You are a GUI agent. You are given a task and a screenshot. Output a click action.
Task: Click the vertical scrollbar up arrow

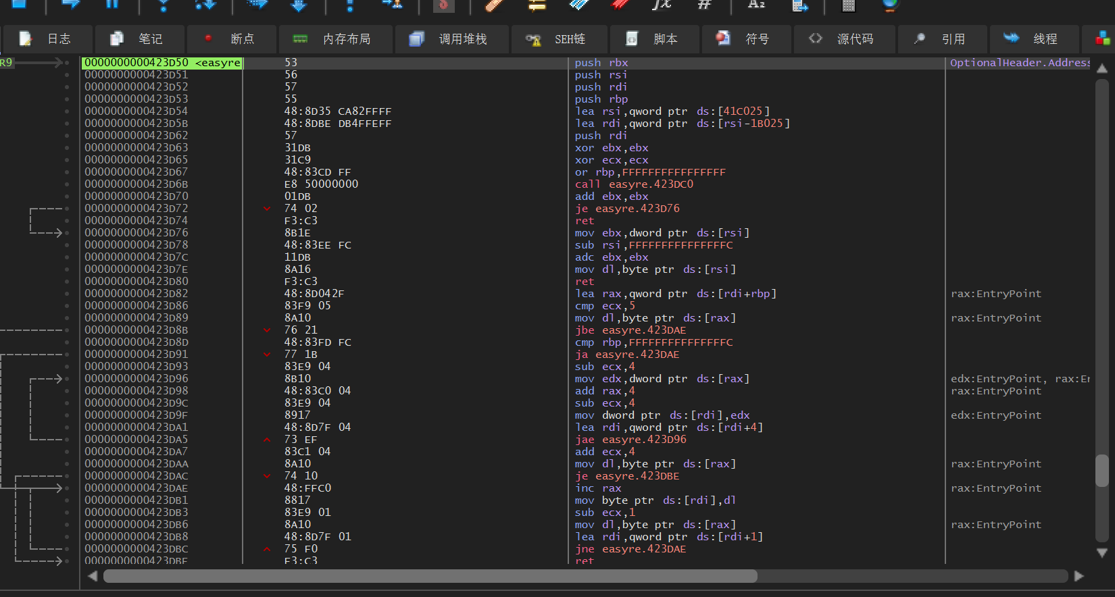1101,68
